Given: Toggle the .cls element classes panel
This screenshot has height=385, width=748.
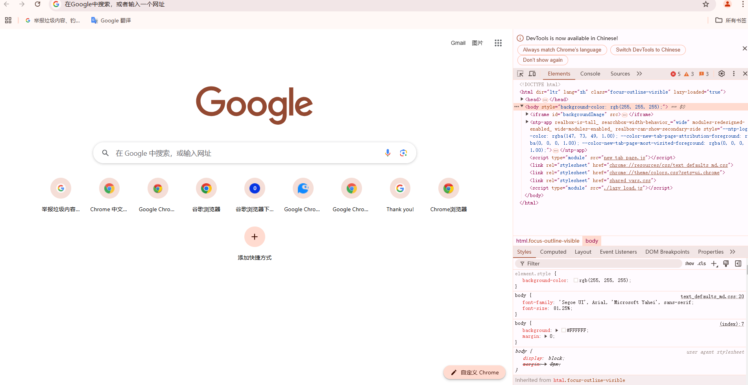Looking at the screenshot, I should [x=702, y=263].
